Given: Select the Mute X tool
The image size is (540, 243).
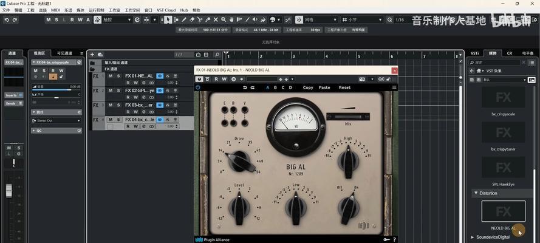Looking at the screenshot, I should (216, 19).
